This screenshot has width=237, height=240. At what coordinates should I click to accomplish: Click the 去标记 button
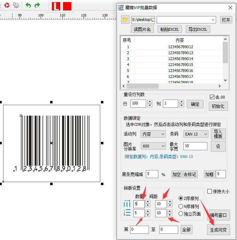coord(190,174)
